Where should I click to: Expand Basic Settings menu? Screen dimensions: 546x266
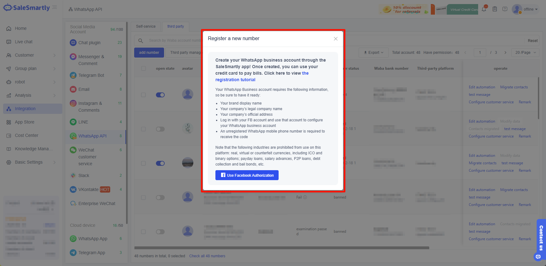coord(32,162)
